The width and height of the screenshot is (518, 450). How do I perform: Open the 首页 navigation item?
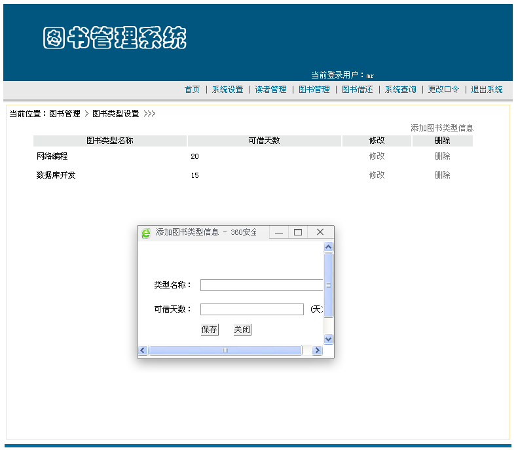click(x=192, y=90)
